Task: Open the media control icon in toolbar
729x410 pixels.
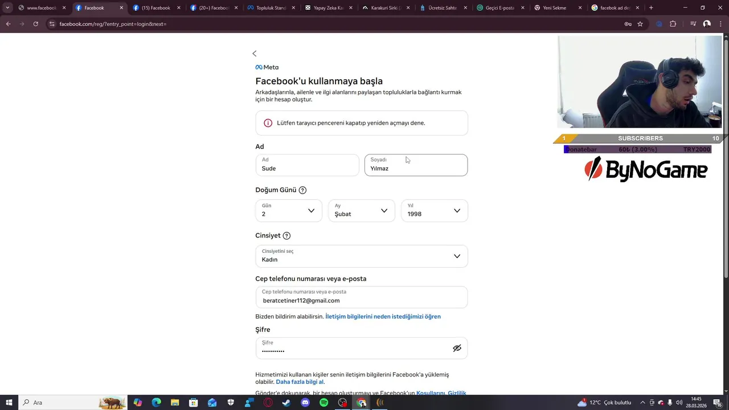Action: [693, 24]
